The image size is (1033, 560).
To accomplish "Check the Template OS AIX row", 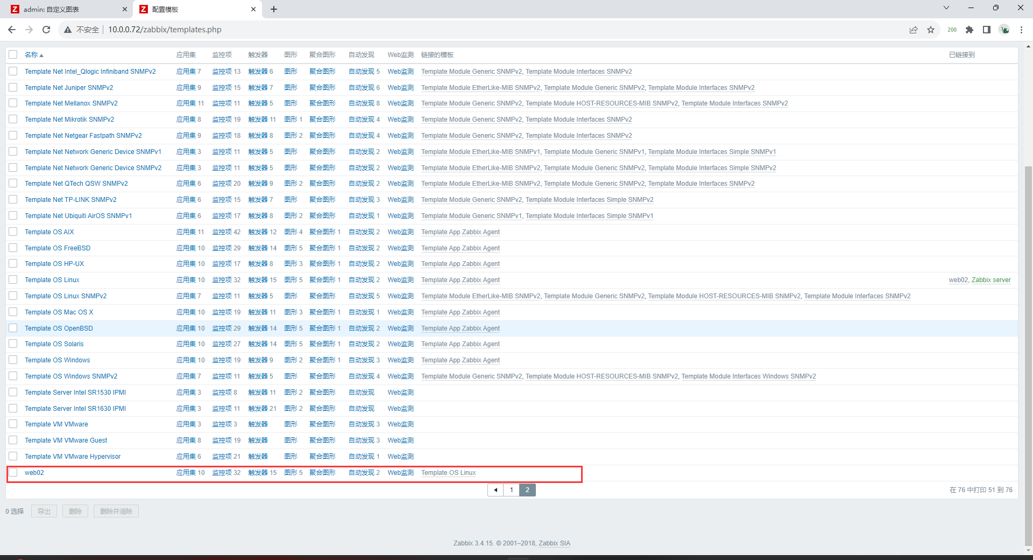I will tap(13, 232).
